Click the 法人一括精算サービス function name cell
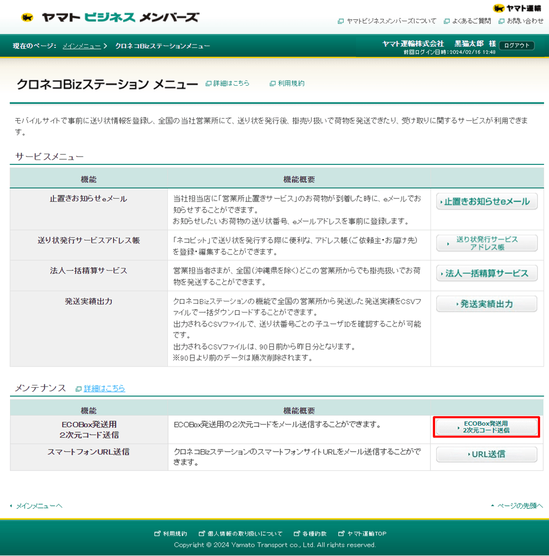549x556 pixels. coord(88,276)
